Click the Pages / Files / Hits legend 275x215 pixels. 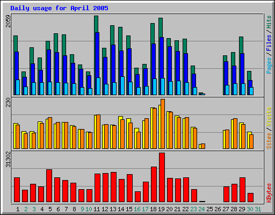click(269, 45)
